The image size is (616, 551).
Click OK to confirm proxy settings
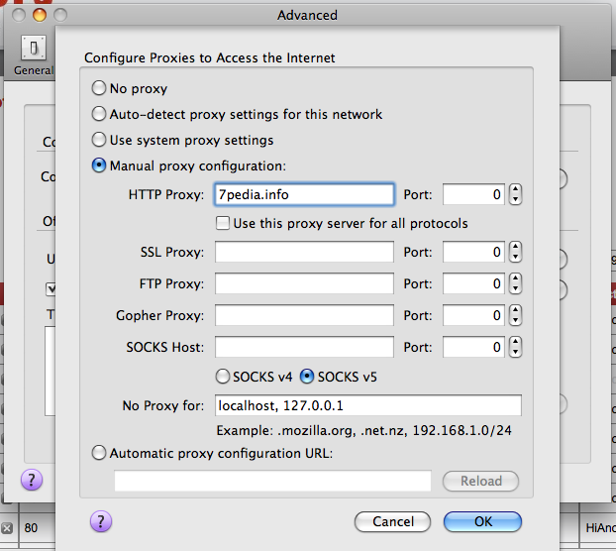(x=482, y=521)
